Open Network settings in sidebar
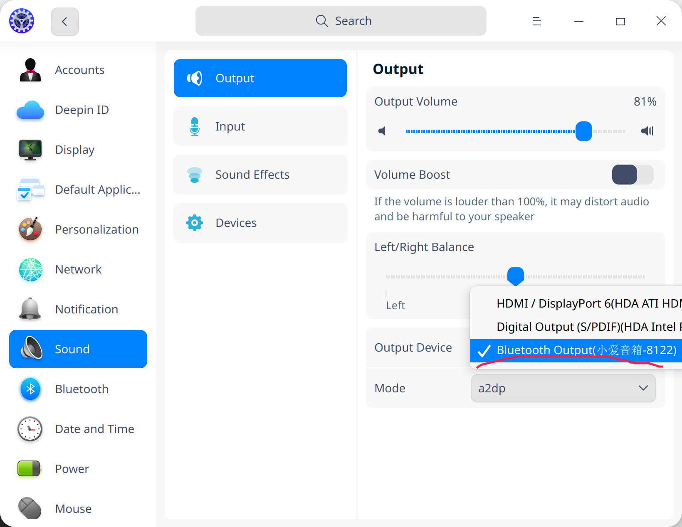 pyautogui.click(x=78, y=269)
